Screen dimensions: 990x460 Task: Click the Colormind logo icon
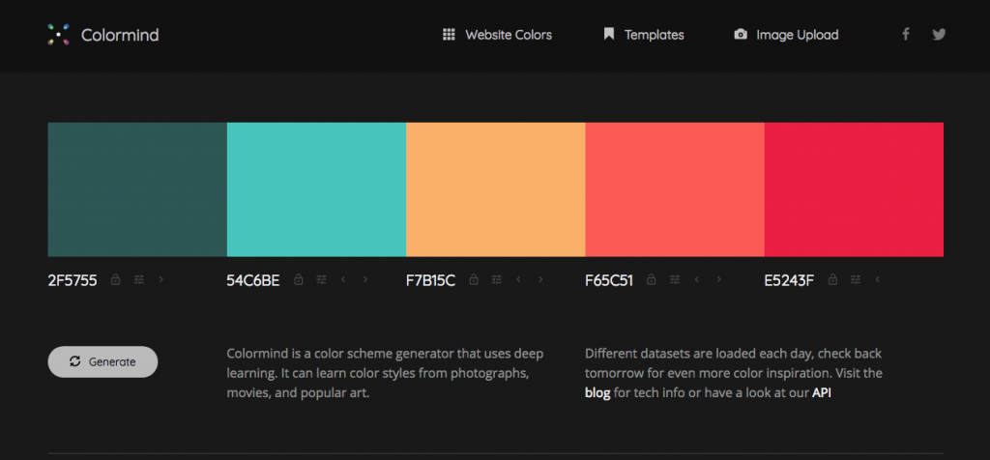(58, 35)
